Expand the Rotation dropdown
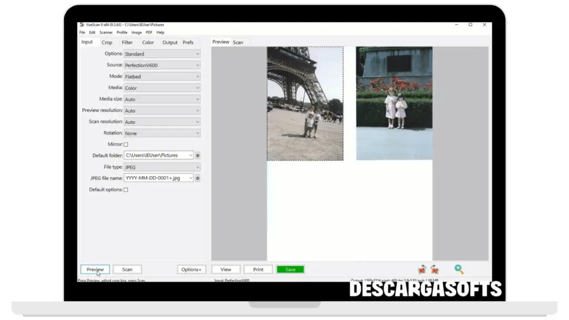Viewport: 569px width, 320px height. [x=162, y=133]
